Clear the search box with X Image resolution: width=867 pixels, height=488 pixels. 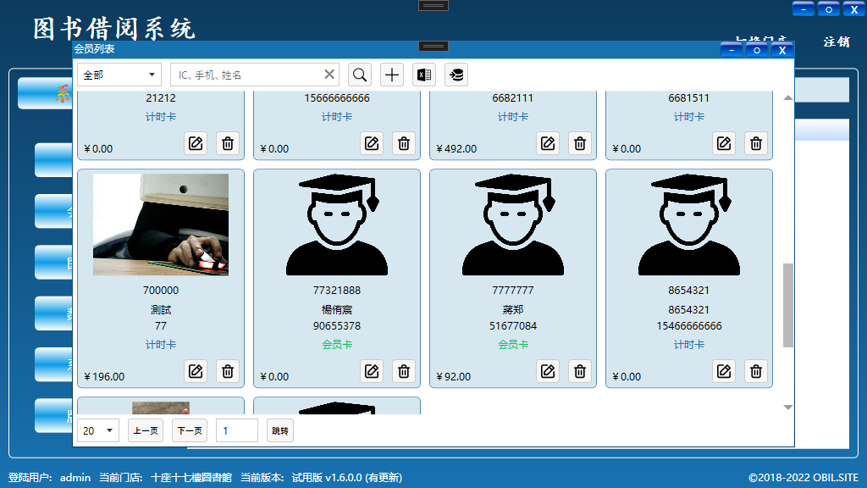329,75
